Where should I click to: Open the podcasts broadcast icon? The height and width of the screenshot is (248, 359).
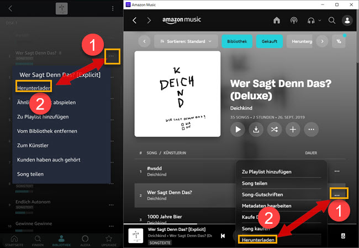click(x=294, y=20)
